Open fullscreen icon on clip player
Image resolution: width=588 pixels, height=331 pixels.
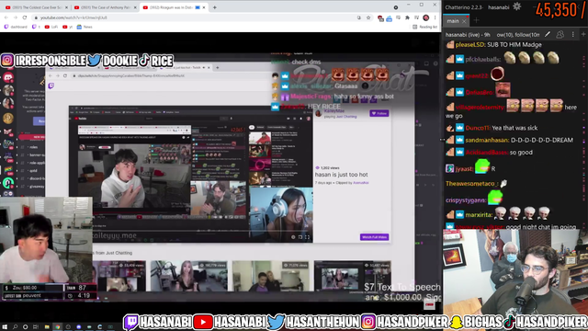tap(307, 237)
